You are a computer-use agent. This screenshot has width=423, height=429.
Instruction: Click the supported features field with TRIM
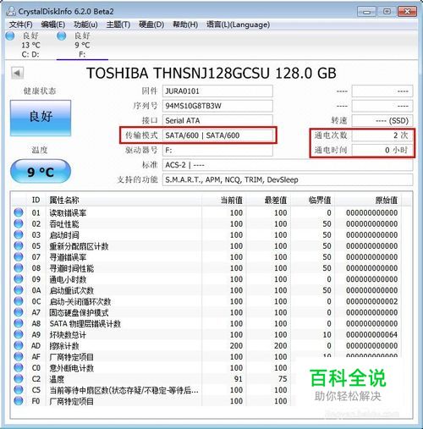pyautogui.click(x=288, y=179)
